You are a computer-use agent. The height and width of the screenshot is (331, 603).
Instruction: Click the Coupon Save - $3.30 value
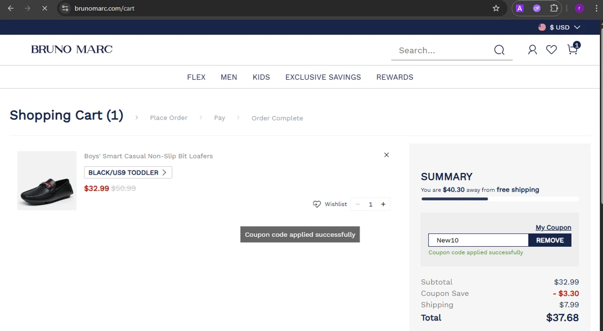[x=566, y=293]
